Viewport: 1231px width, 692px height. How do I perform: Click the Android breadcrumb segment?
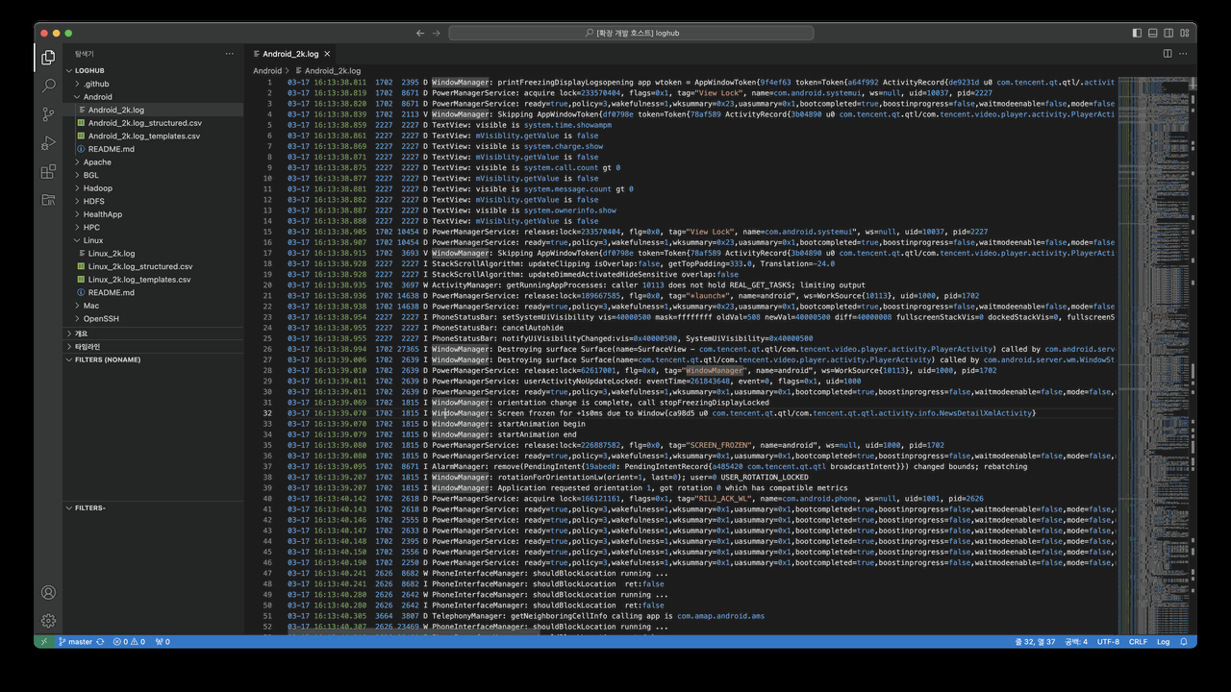(x=267, y=71)
